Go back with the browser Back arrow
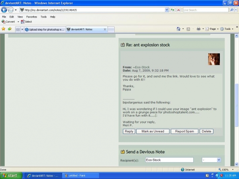Viewport: 239px width, 179px height. click(x=4, y=10)
